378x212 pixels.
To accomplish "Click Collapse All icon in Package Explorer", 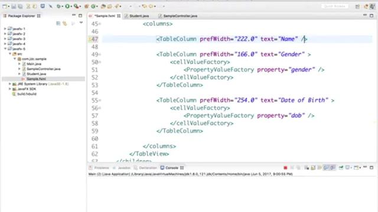I will click(58, 24).
